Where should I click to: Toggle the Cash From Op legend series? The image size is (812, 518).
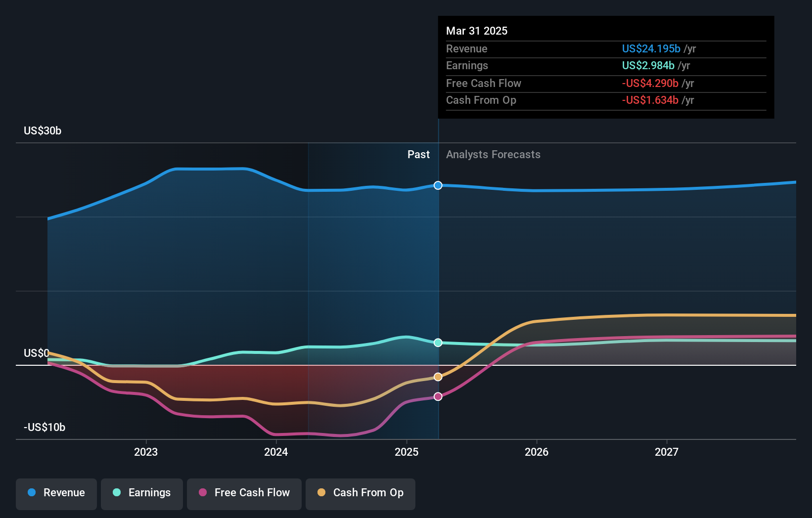361,494
